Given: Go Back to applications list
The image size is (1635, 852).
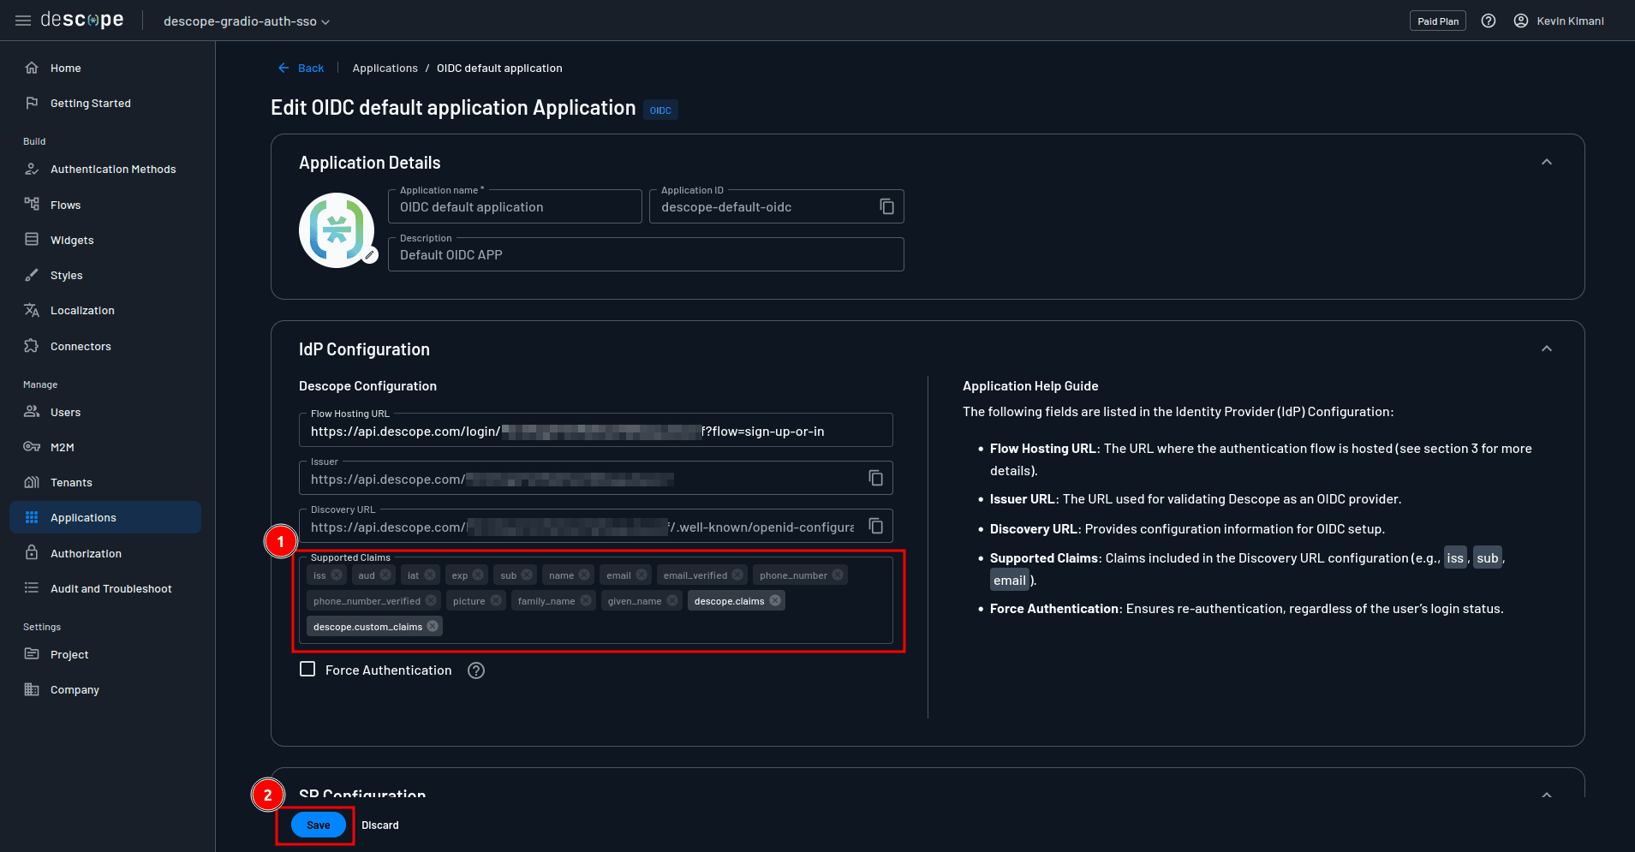Looking at the screenshot, I should [x=301, y=69].
